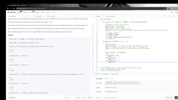Collapse the __init__ method fold arrow
The height and width of the screenshot is (100, 178).
click(x=98, y=22)
